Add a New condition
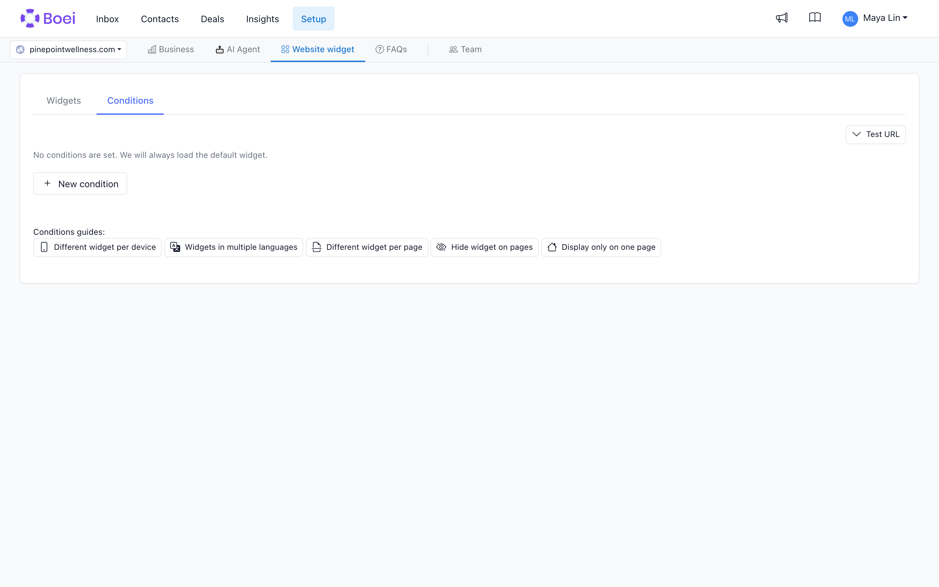Image resolution: width=939 pixels, height=587 pixels. coord(80,184)
